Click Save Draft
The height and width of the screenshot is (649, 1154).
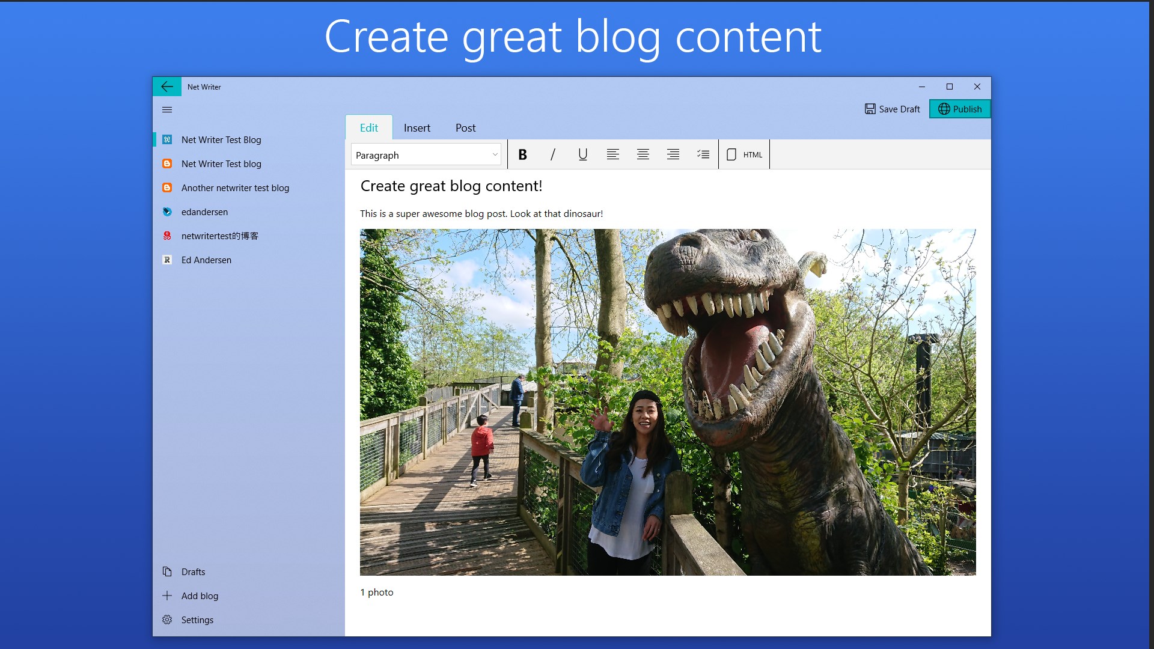pyautogui.click(x=892, y=109)
